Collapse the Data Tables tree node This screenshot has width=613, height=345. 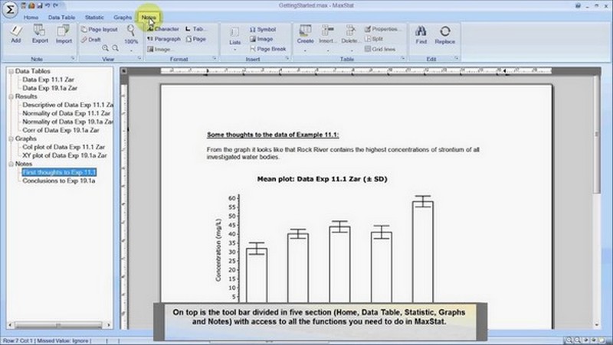pyautogui.click(x=11, y=71)
